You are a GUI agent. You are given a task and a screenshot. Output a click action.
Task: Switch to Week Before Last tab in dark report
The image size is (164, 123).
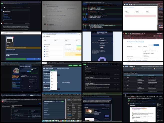point(54,63)
